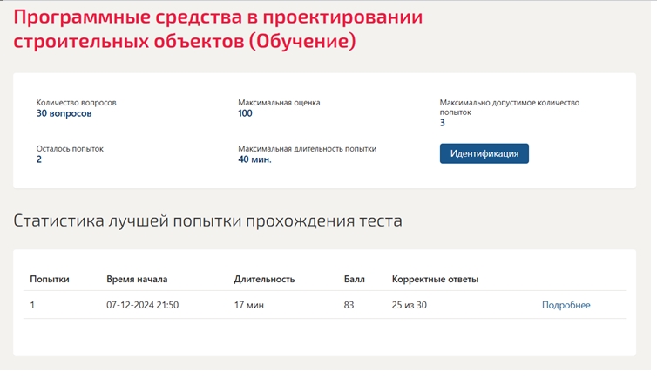Image resolution: width=657 pixels, height=386 pixels.
Task: Select the 40 мин. duration value
Action: 254,159
